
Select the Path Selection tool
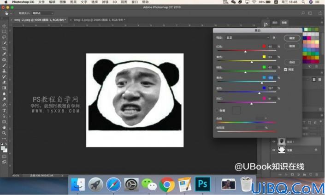[4, 116]
